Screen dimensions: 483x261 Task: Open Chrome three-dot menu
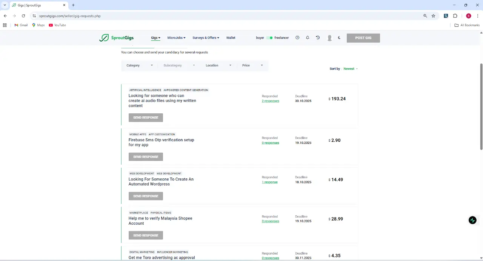(x=478, y=16)
